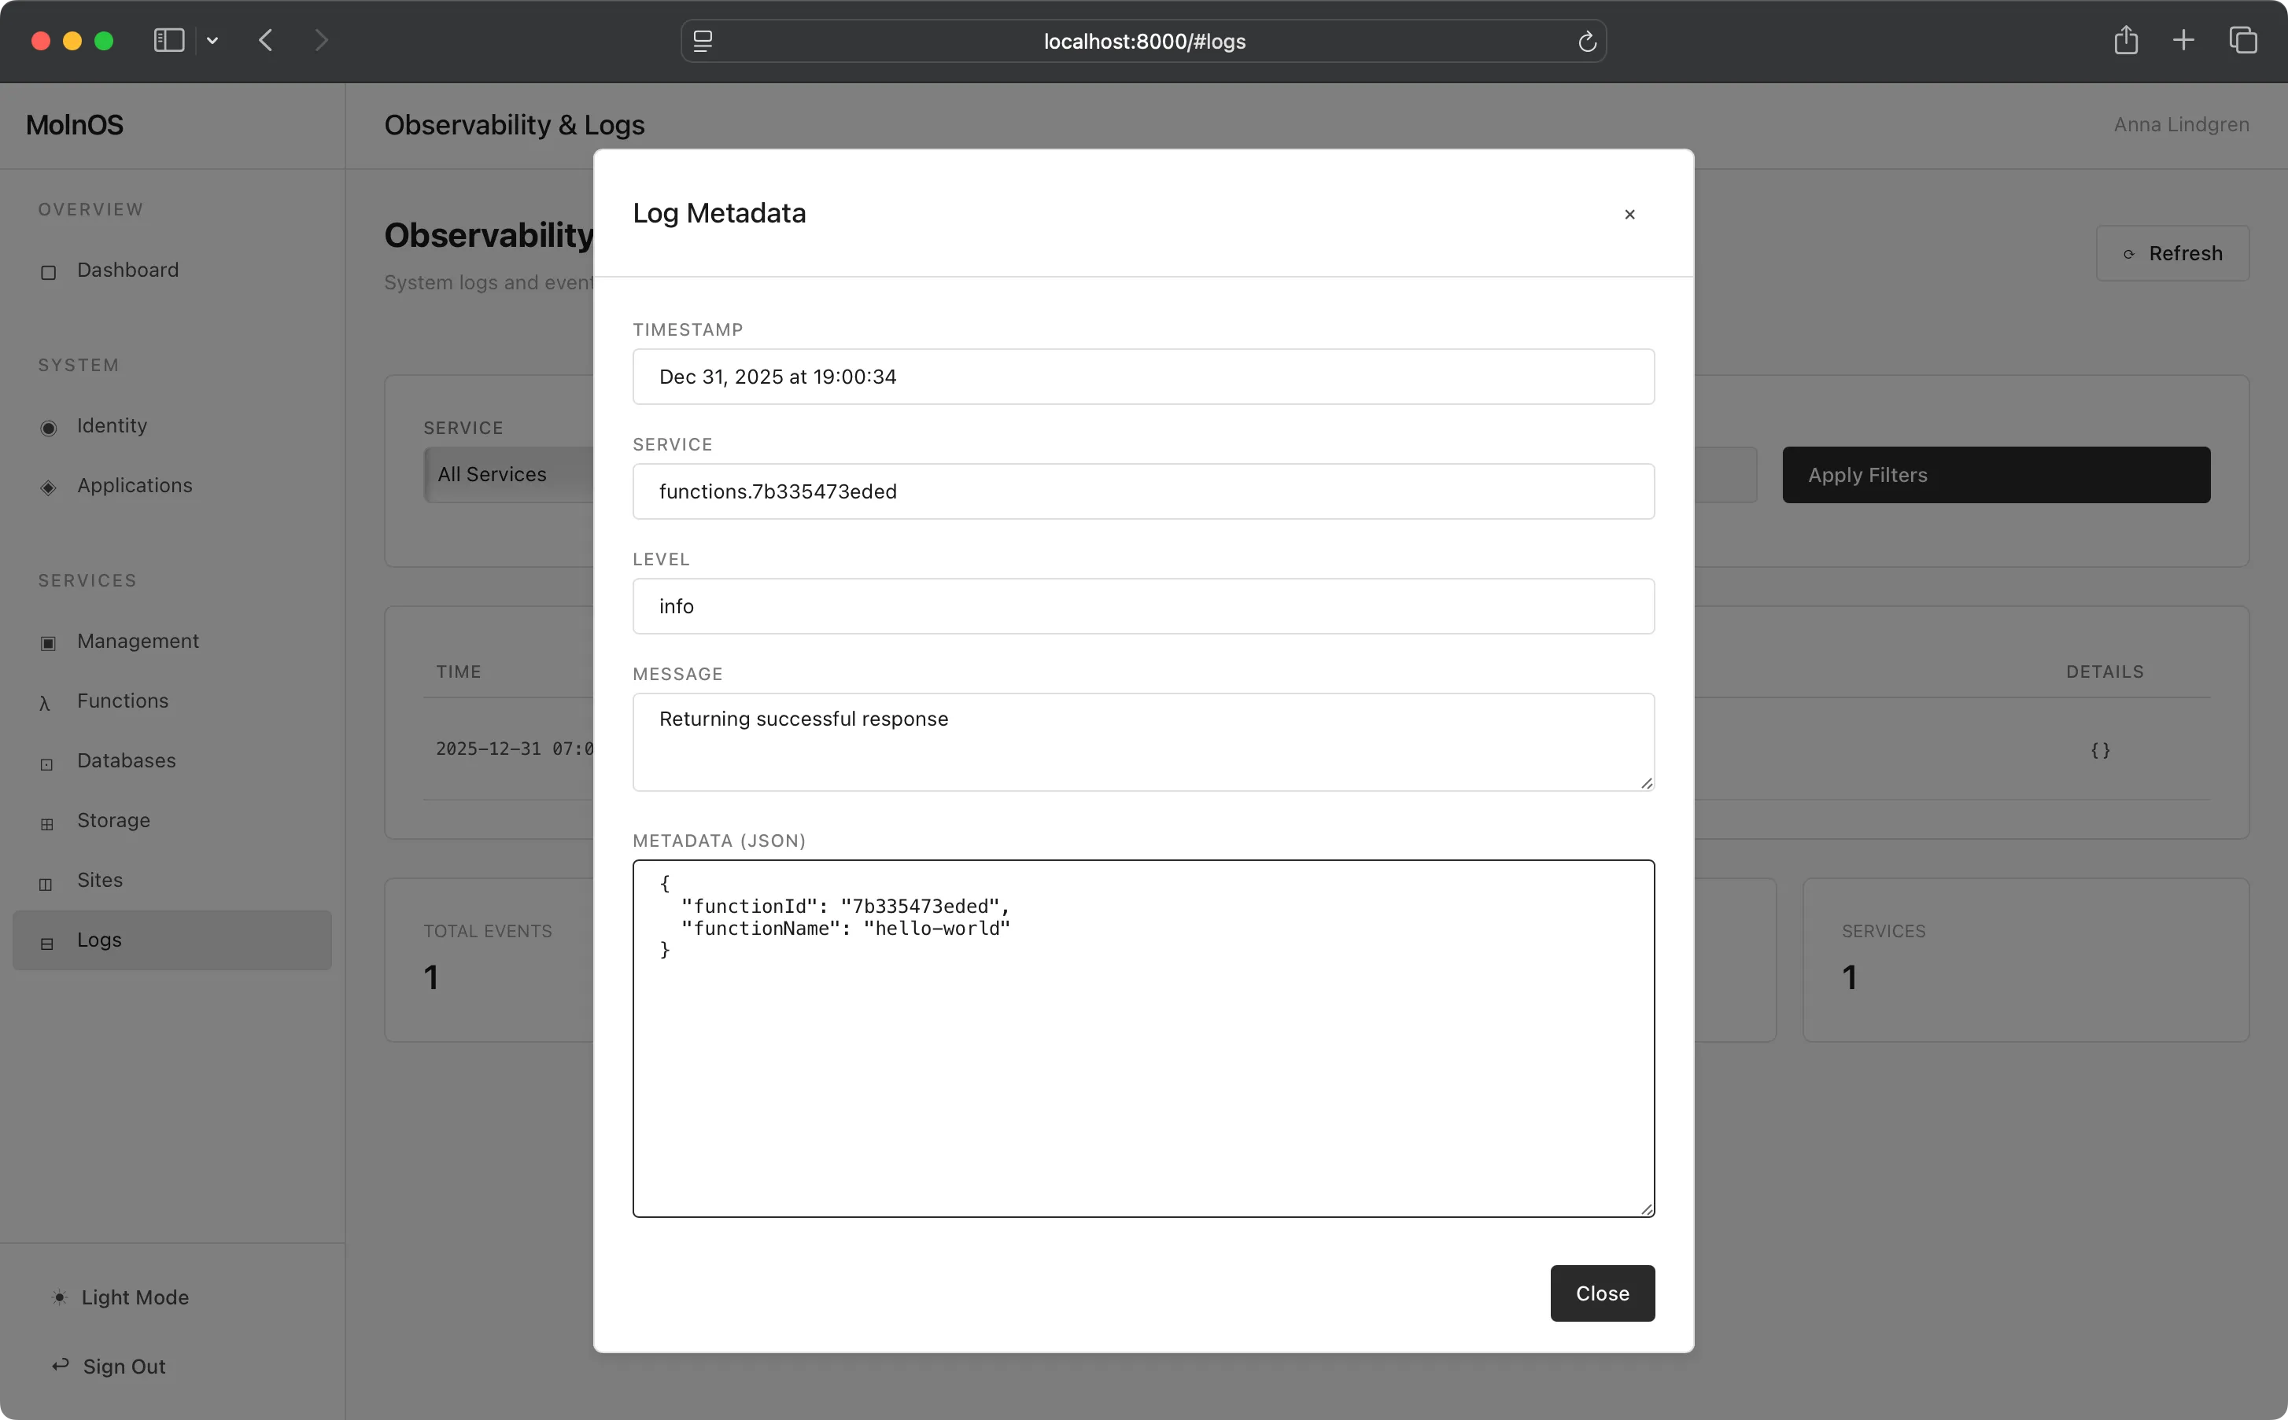Click the Dashboard icon under Overview
The height and width of the screenshot is (1420, 2288).
tap(48, 272)
